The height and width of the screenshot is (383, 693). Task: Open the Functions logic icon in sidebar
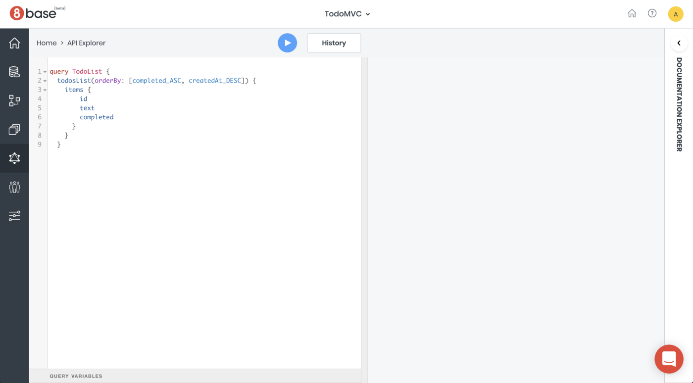[14, 100]
